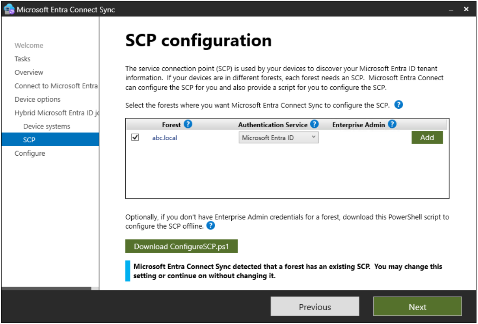Minimize the Entra Connect Sync window
The image size is (478, 324).
(x=451, y=9)
